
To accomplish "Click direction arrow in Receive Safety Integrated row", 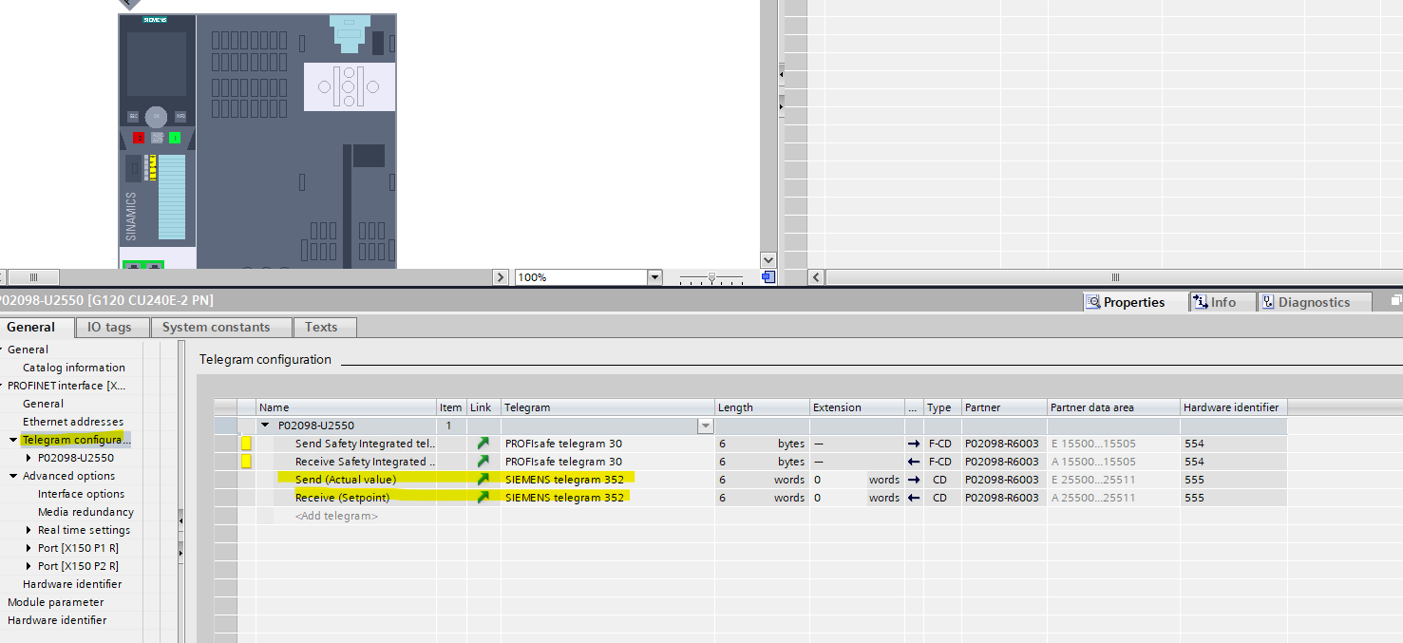I will [914, 462].
